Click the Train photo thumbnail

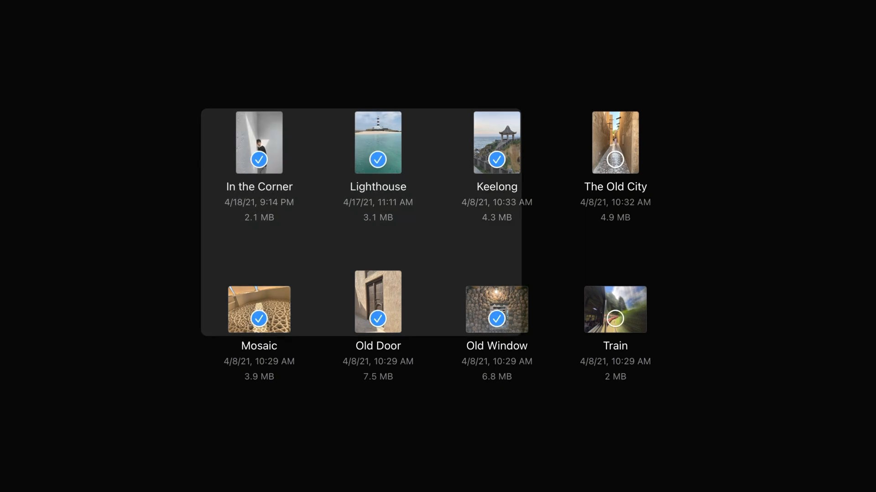tap(615, 298)
